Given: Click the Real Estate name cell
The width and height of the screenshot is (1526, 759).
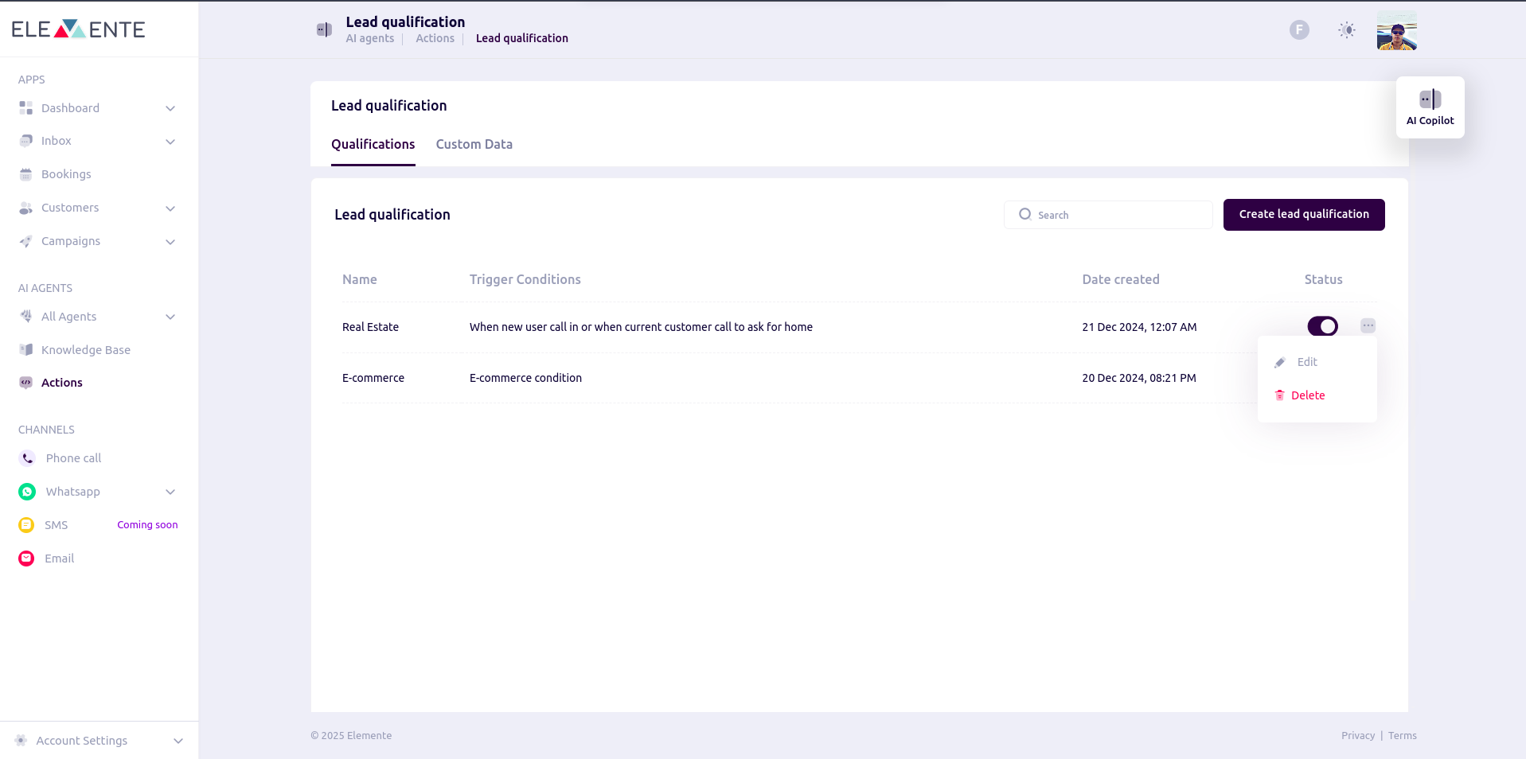Looking at the screenshot, I should (x=371, y=327).
